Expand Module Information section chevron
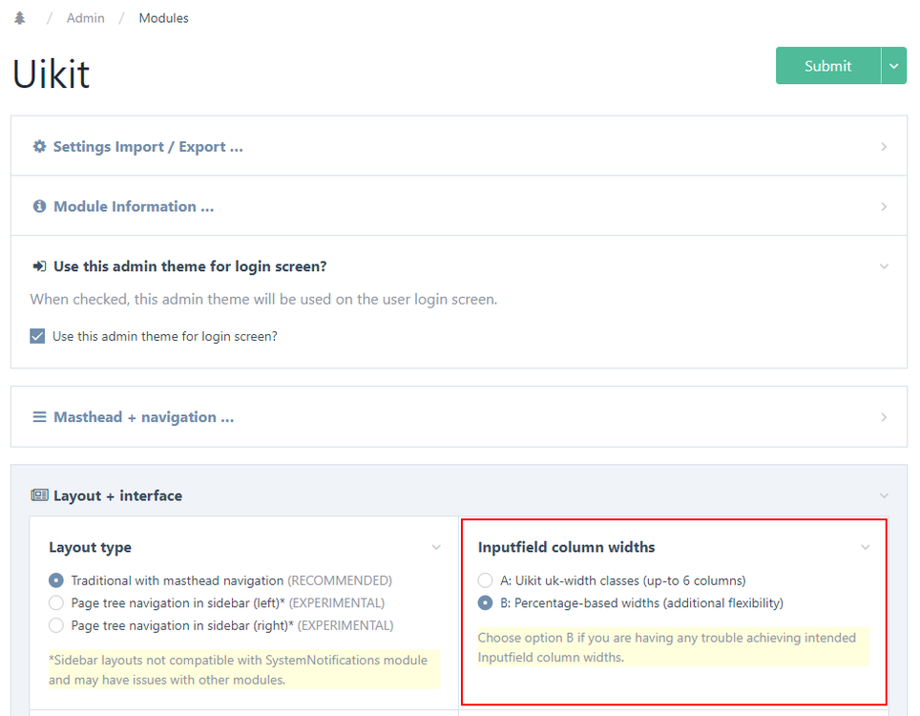 (884, 206)
